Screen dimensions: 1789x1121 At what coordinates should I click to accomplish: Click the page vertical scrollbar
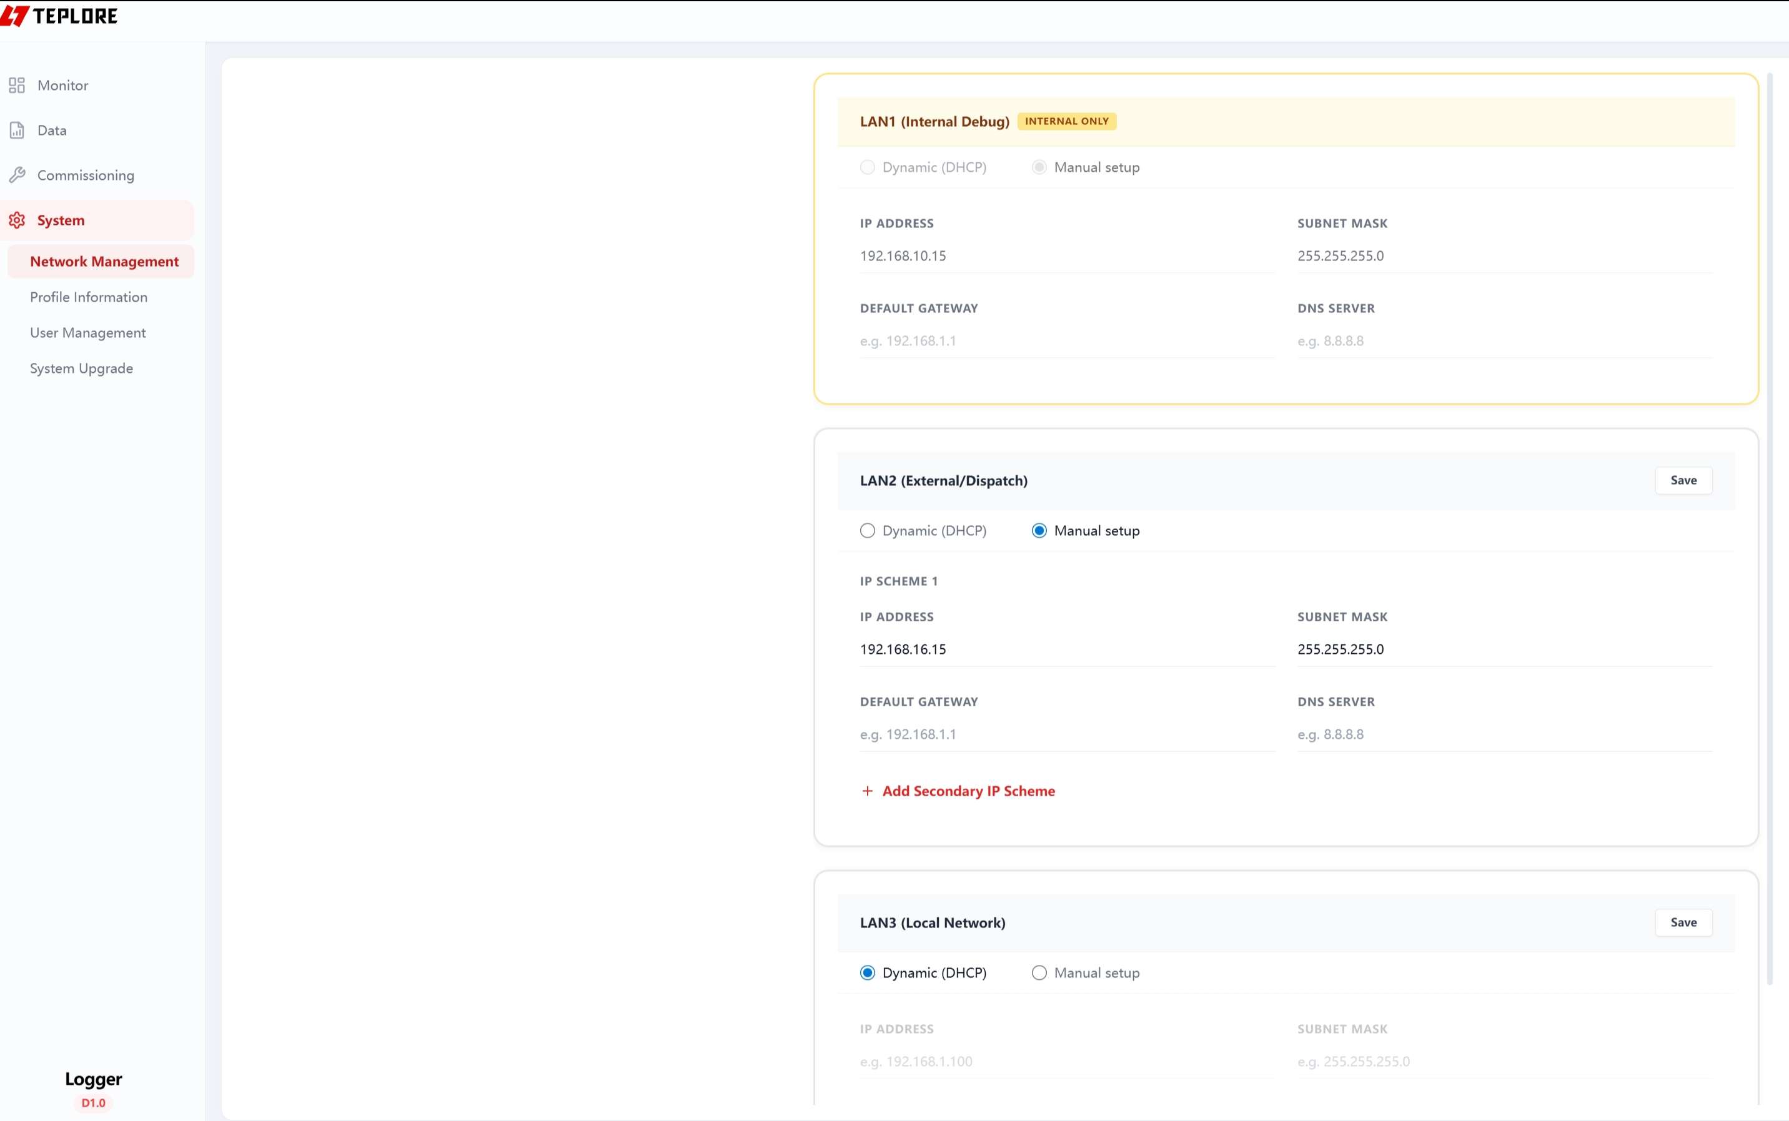pos(1770,519)
